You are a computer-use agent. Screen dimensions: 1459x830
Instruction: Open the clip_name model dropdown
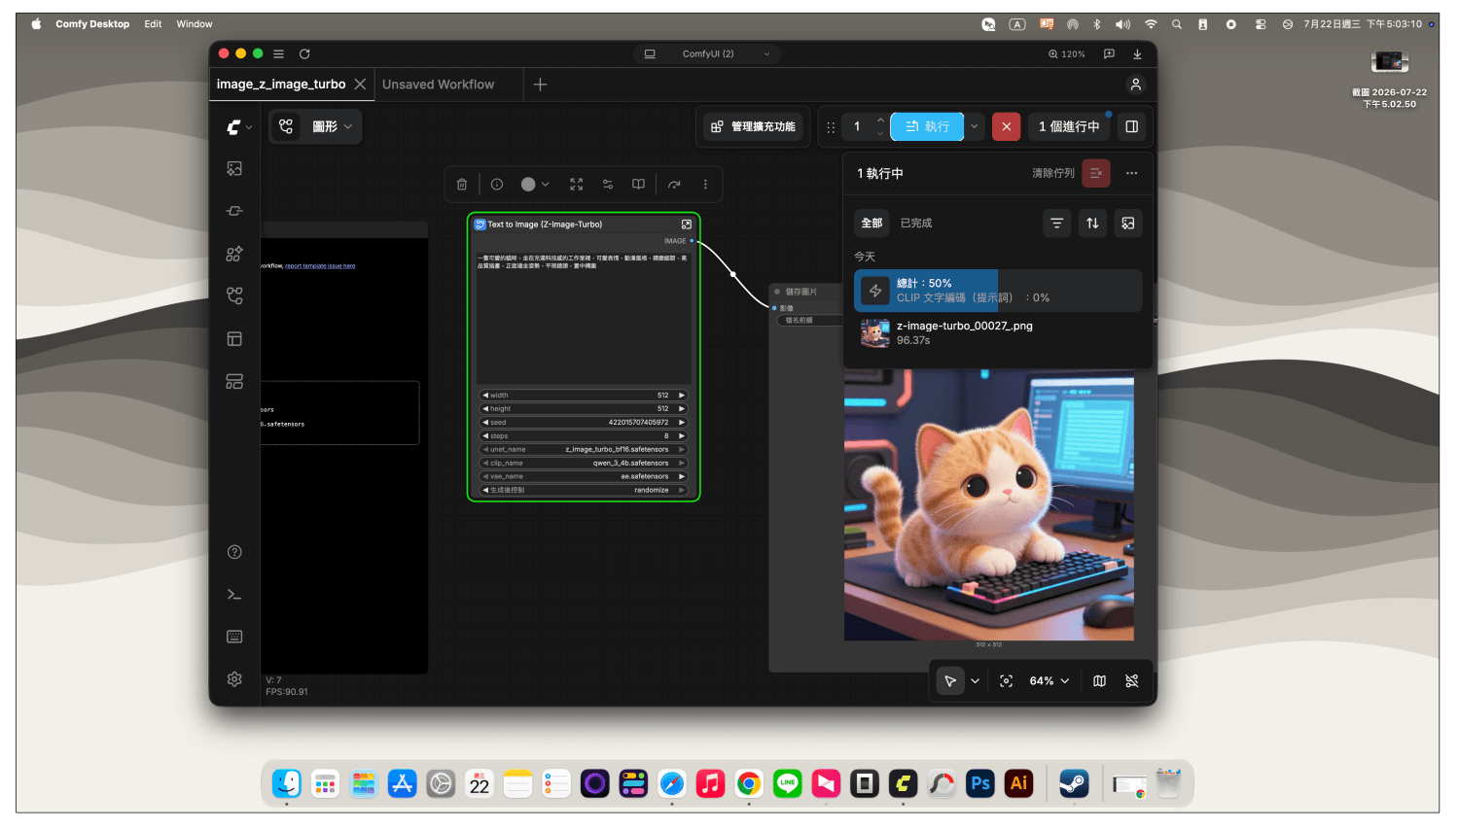point(584,464)
